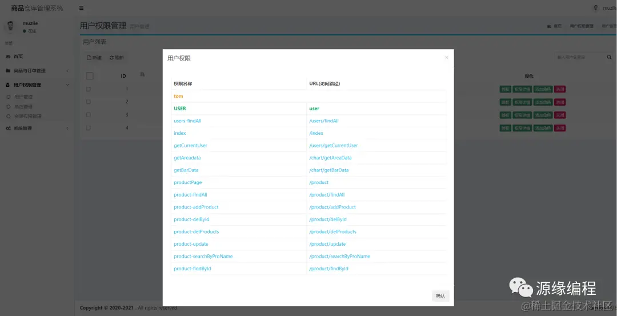Click the search magnifier icon beside username field
Screen dimensions: 617x316
609,57
